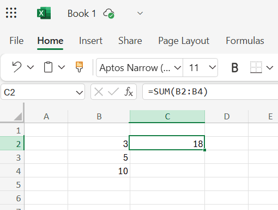
Task: Expand the Borders dropdown arrow
Action: pyautogui.click(x=270, y=68)
